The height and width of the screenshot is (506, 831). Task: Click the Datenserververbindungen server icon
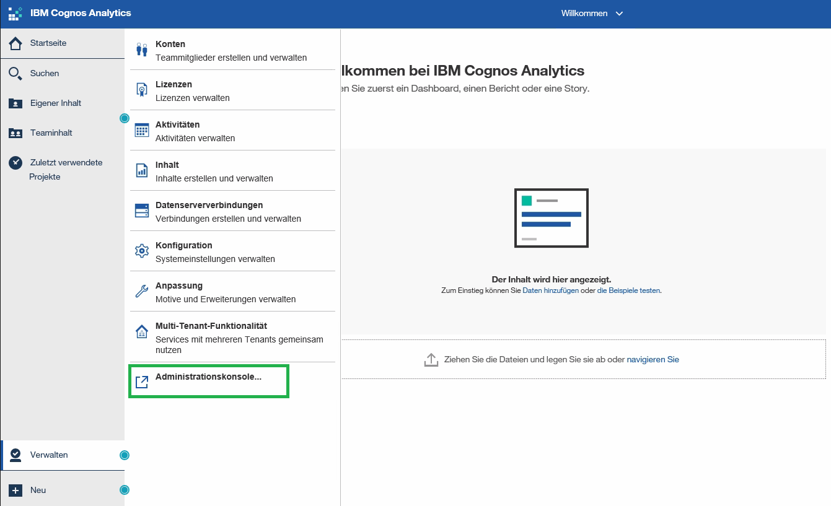click(x=142, y=211)
